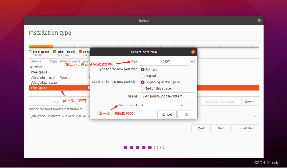Select /dev/sda row in partition list
Screen dimensions: 287x168
coord(60,67)
